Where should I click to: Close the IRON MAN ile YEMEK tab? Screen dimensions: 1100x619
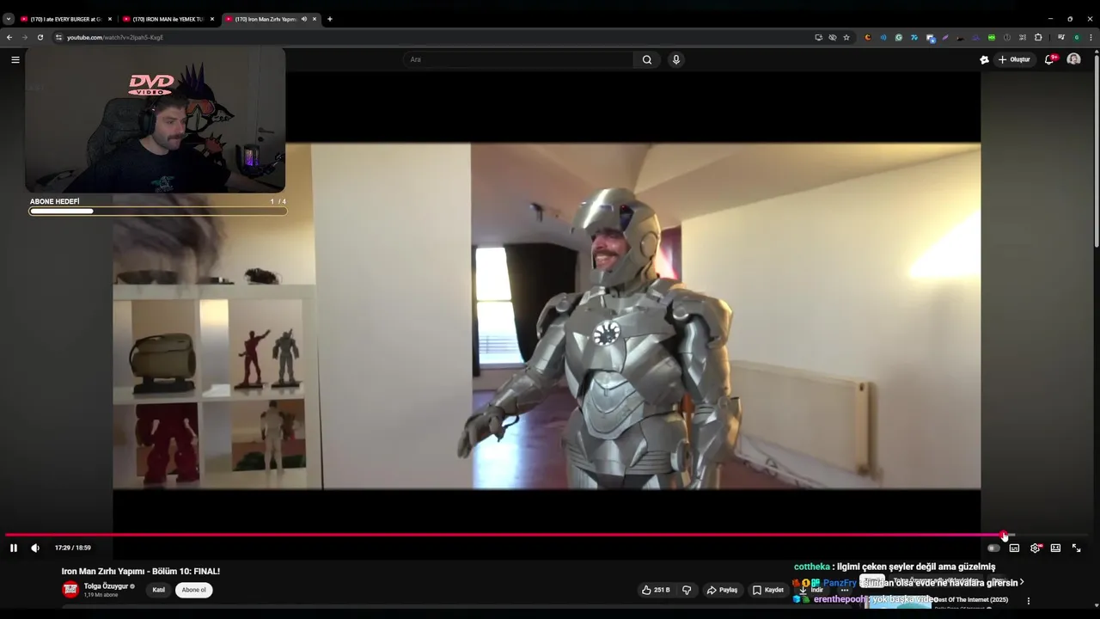pyautogui.click(x=212, y=19)
